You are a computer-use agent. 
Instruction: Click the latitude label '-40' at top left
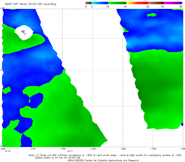coord(2,8)
